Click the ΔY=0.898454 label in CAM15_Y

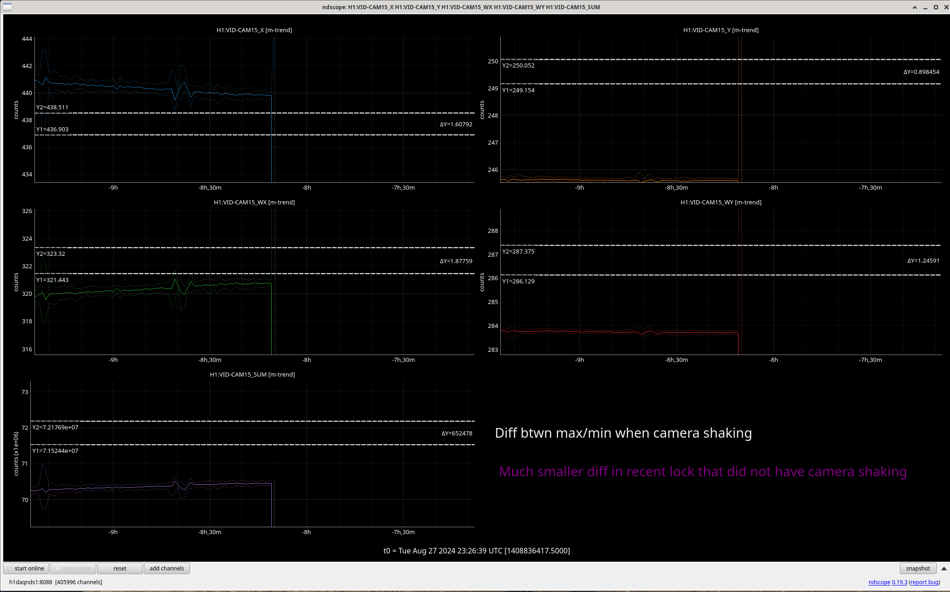(x=921, y=72)
